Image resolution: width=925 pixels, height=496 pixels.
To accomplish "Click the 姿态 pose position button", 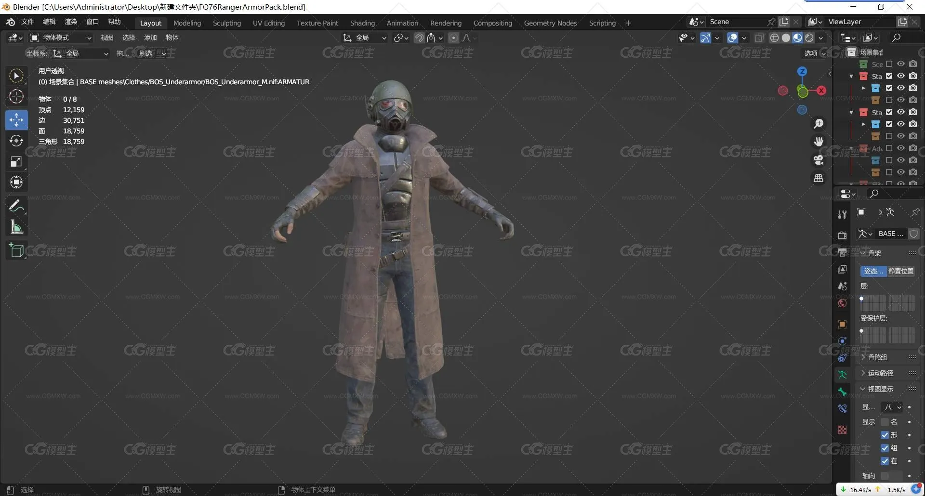I will pyautogui.click(x=873, y=272).
